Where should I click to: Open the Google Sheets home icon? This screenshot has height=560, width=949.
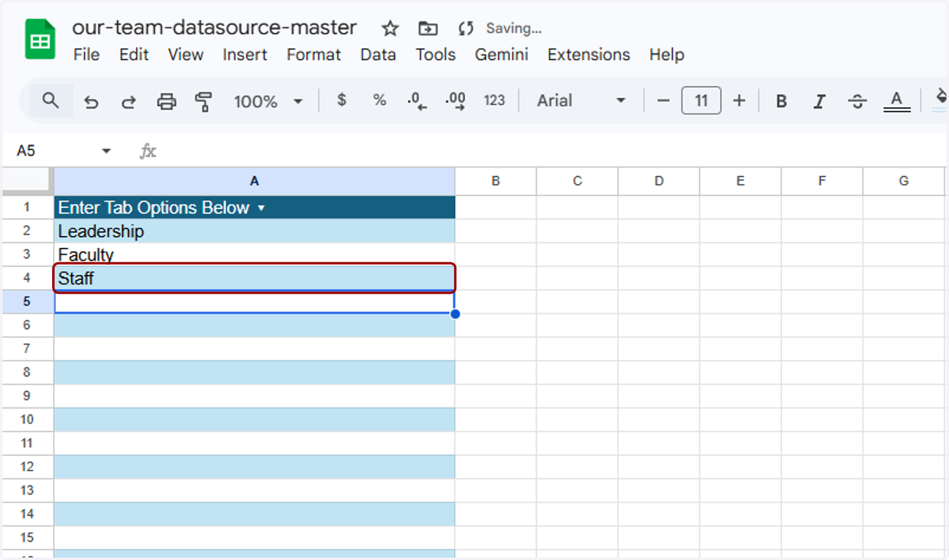40,40
